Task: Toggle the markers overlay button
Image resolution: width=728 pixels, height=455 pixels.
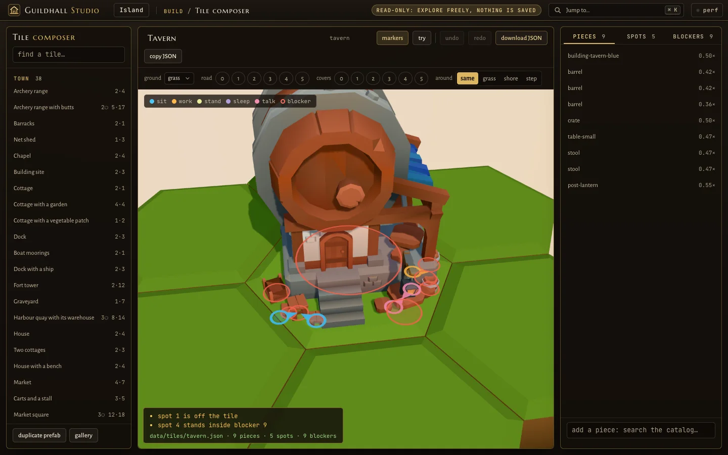Action: [392, 38]
